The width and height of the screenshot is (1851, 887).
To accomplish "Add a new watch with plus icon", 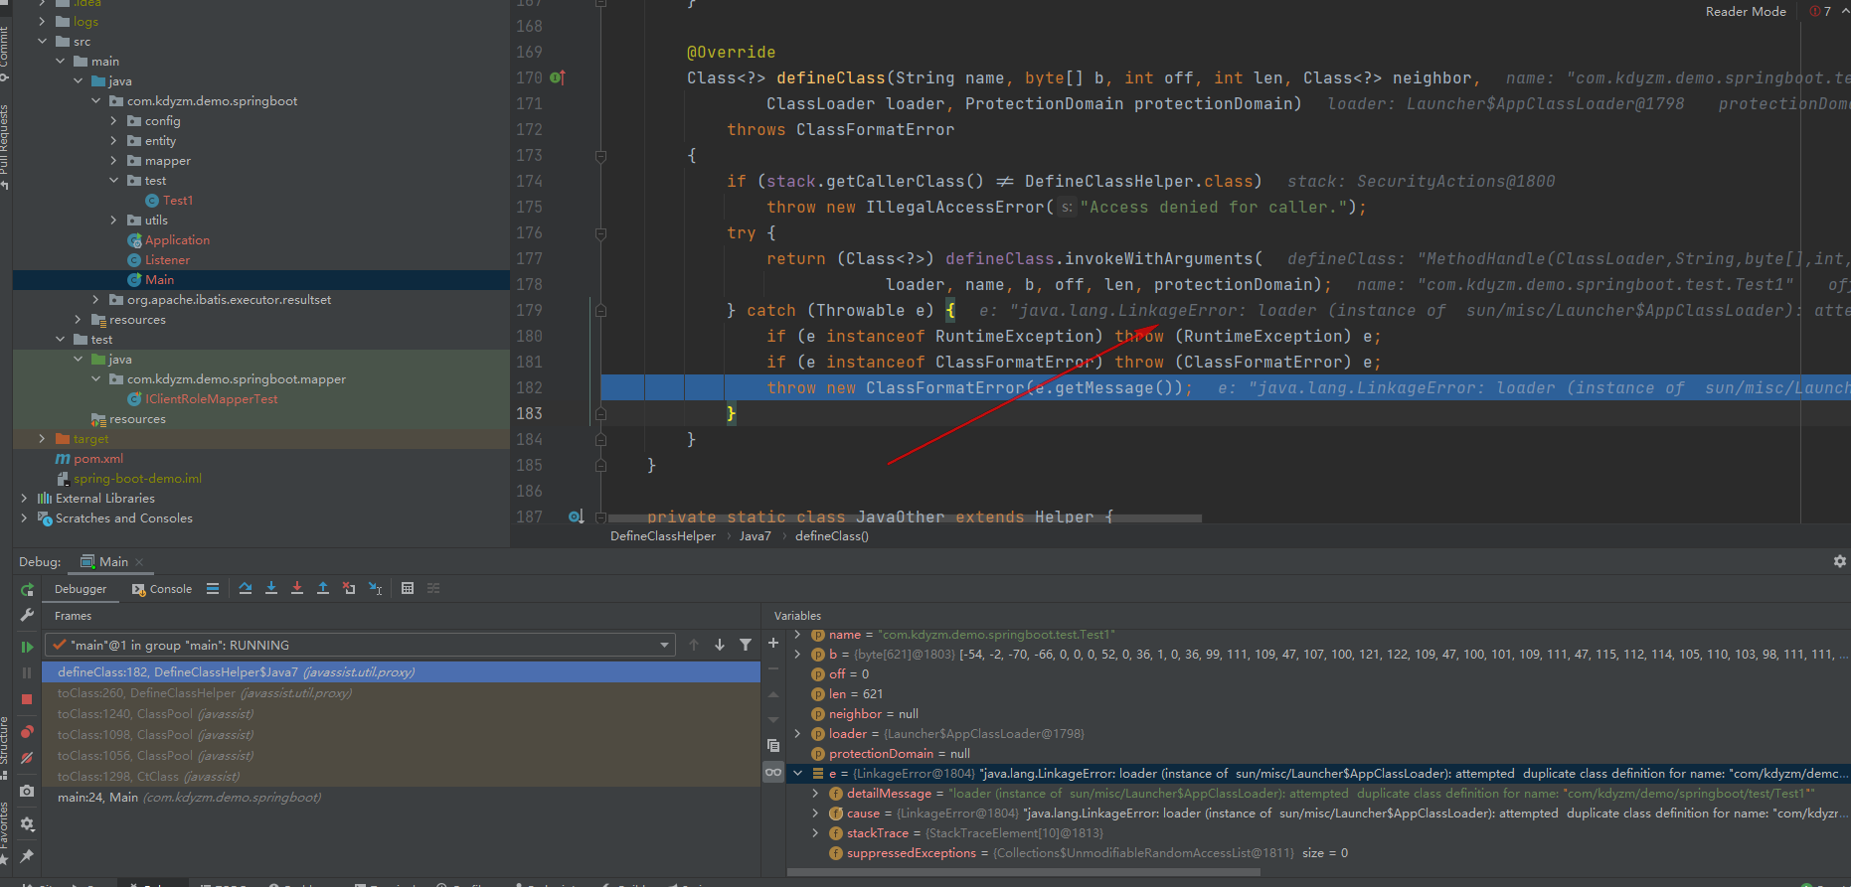I will (x=773, y=643).
